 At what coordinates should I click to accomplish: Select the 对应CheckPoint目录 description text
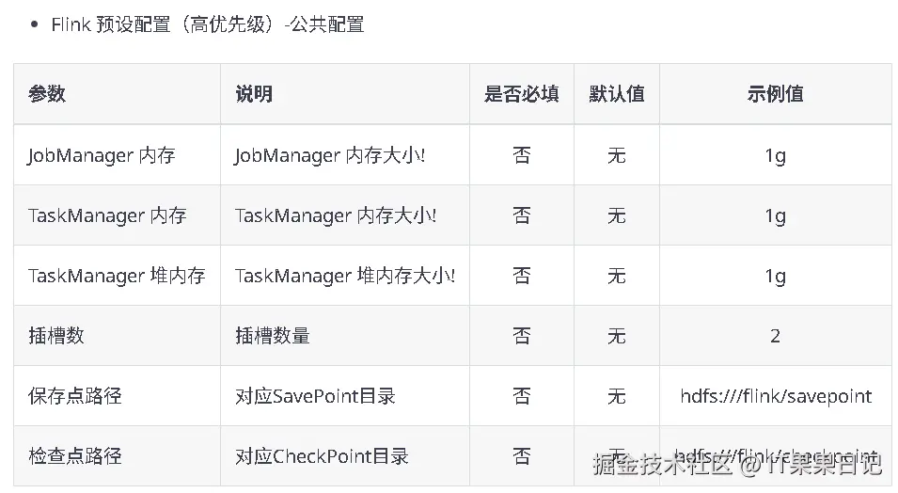pyautogui.click(x=322, y=456)
